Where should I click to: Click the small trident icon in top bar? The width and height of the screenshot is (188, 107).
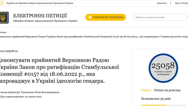2,3
